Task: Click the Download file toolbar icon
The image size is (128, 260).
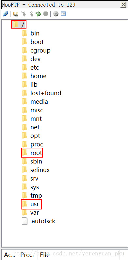Action: (24, 14)
